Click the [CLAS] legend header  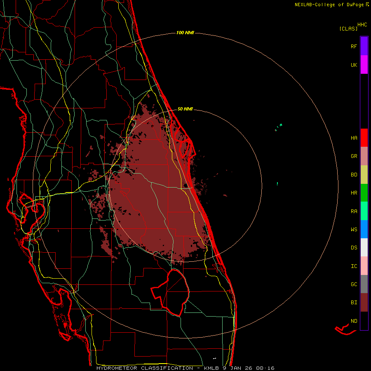pyautogui.click(x=348, y=28)
